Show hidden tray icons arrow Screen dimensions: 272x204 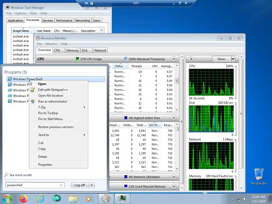pyautogui.click(x=232, y=199)
